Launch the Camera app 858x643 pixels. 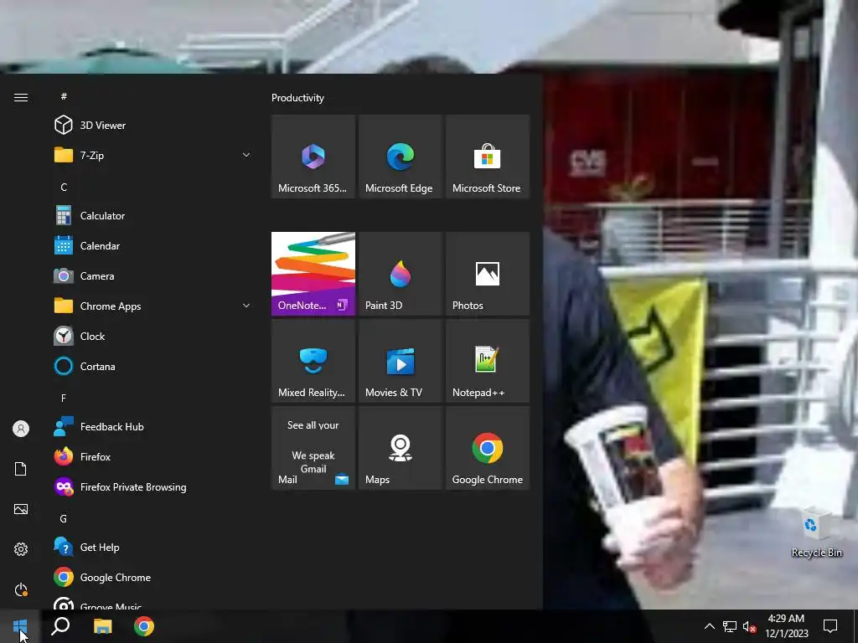pyautogui.click(x=153, y=275)
